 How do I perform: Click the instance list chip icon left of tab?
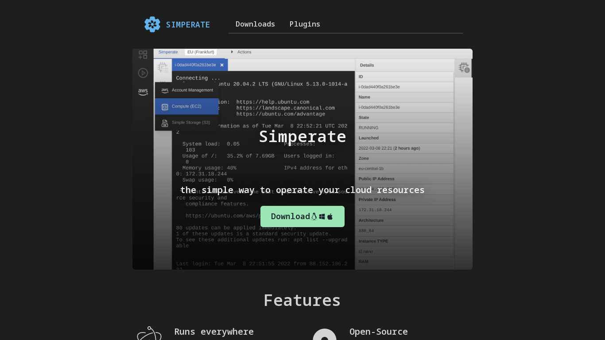point(163,68)
